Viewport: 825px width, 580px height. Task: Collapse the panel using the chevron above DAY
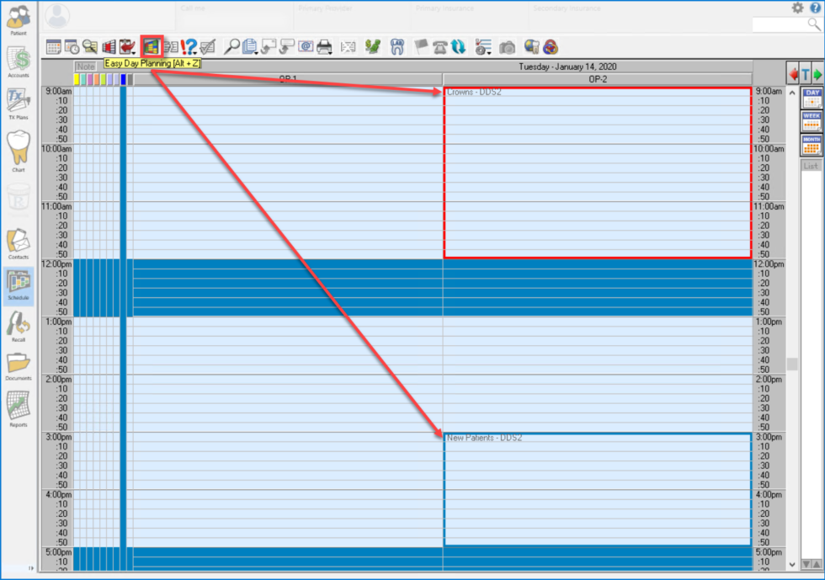tap(792, 92)
